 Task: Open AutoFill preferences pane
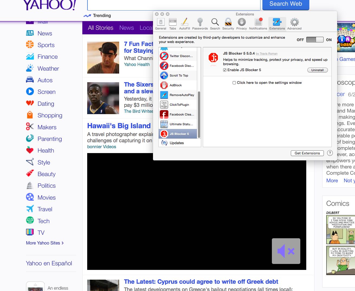(184, 24)
